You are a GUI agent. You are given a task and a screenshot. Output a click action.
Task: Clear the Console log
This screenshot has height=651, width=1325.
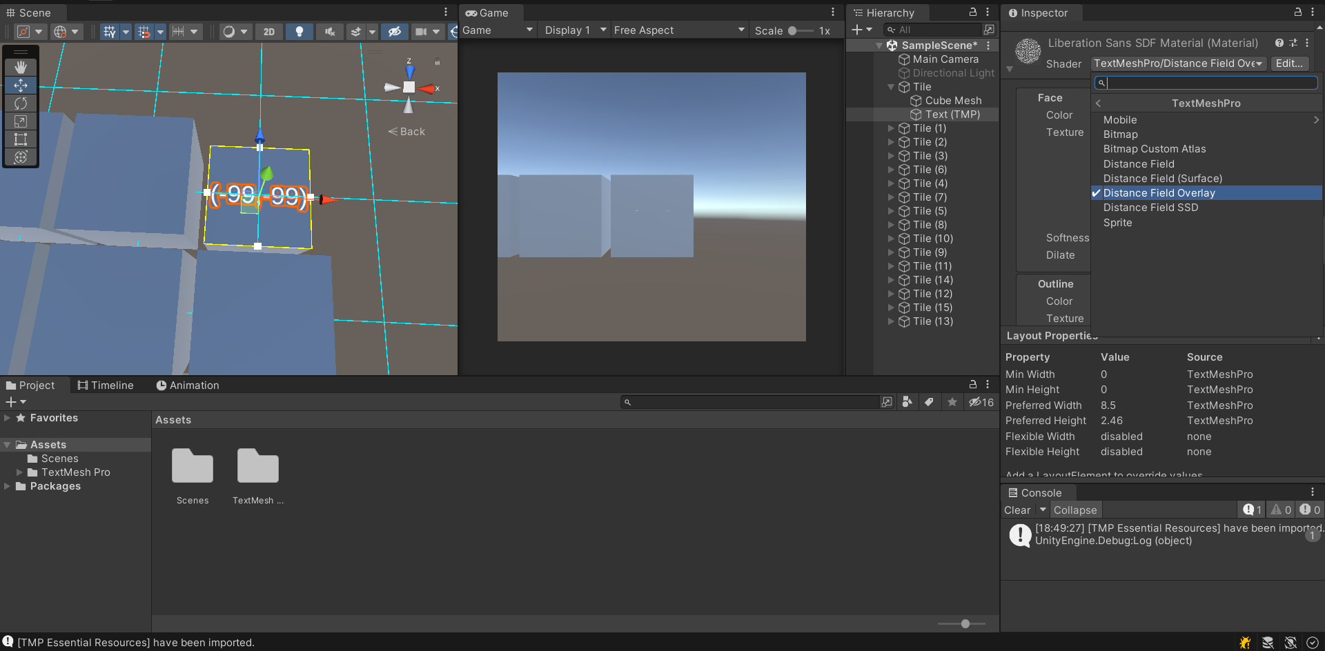(x=1017, y=510)
